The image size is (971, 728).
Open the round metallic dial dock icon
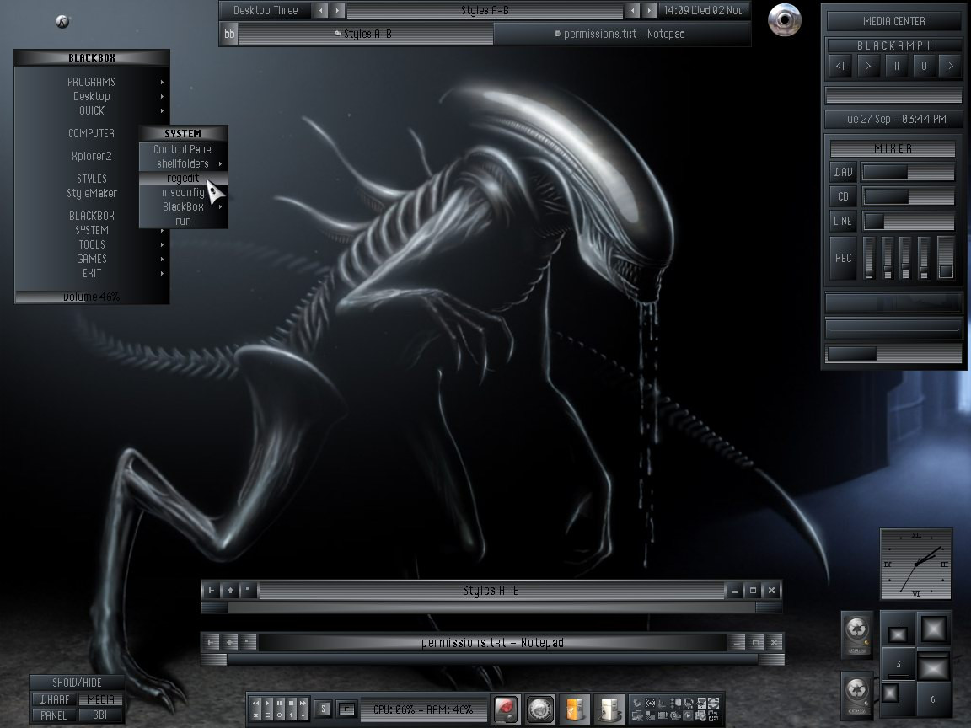(540, 709)
